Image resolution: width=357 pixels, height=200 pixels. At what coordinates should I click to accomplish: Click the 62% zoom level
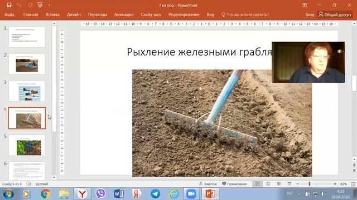pos(344,184)
